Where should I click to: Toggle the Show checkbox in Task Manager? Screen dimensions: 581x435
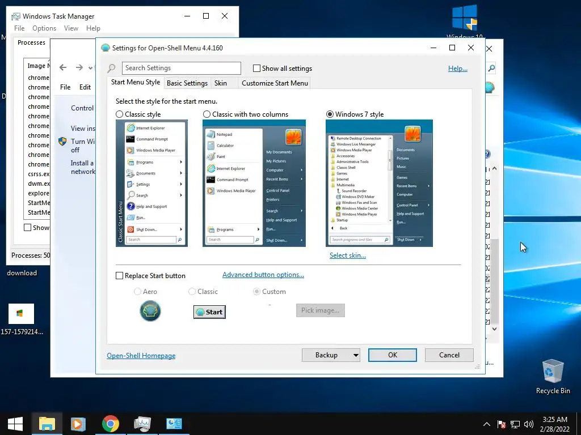coord(27,228)
